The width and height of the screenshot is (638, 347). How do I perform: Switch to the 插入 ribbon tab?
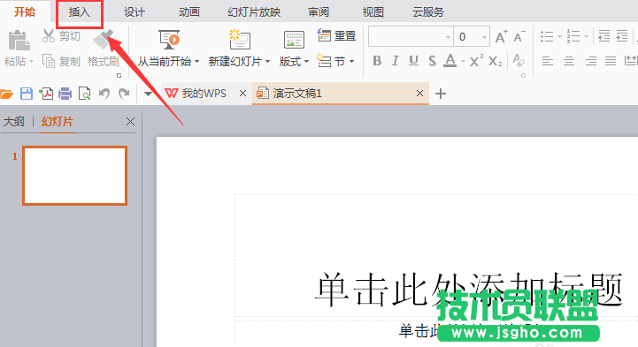(80, 12)
